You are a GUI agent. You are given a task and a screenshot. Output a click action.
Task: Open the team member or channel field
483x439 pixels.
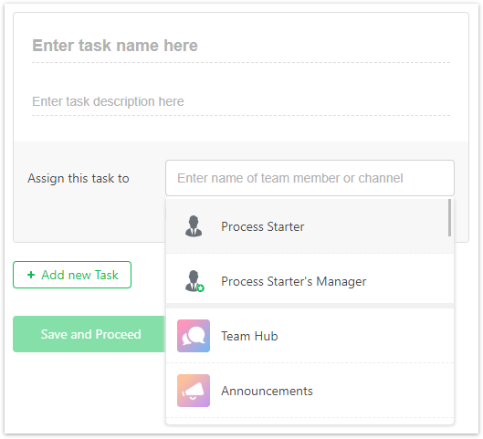pos(310,178)
